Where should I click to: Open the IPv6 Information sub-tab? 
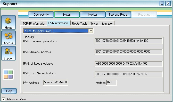pyautogui.click(x=59, y=23)
